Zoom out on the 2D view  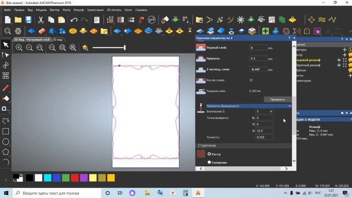pyautogui.click(x=29, y=48)
